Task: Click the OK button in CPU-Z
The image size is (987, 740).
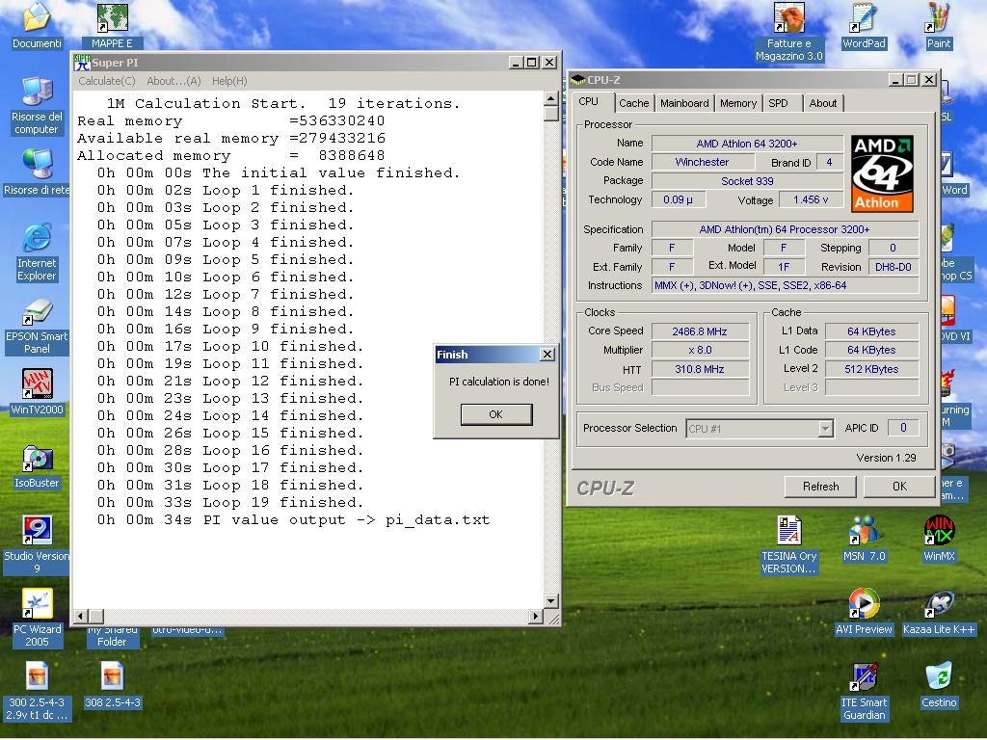Action: pyautogui.click(x=899, y=487)
